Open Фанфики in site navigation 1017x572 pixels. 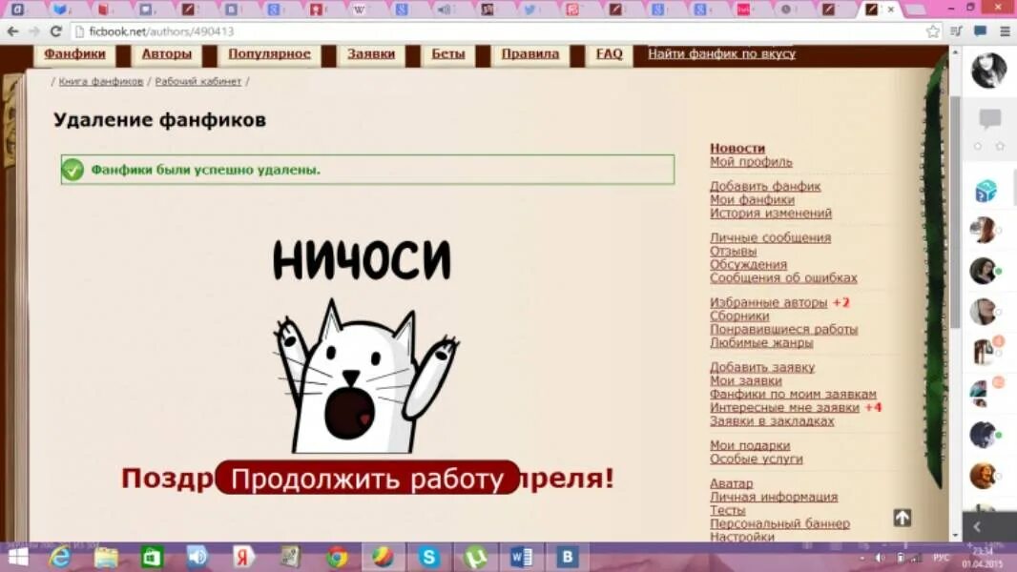coord(74,53)
